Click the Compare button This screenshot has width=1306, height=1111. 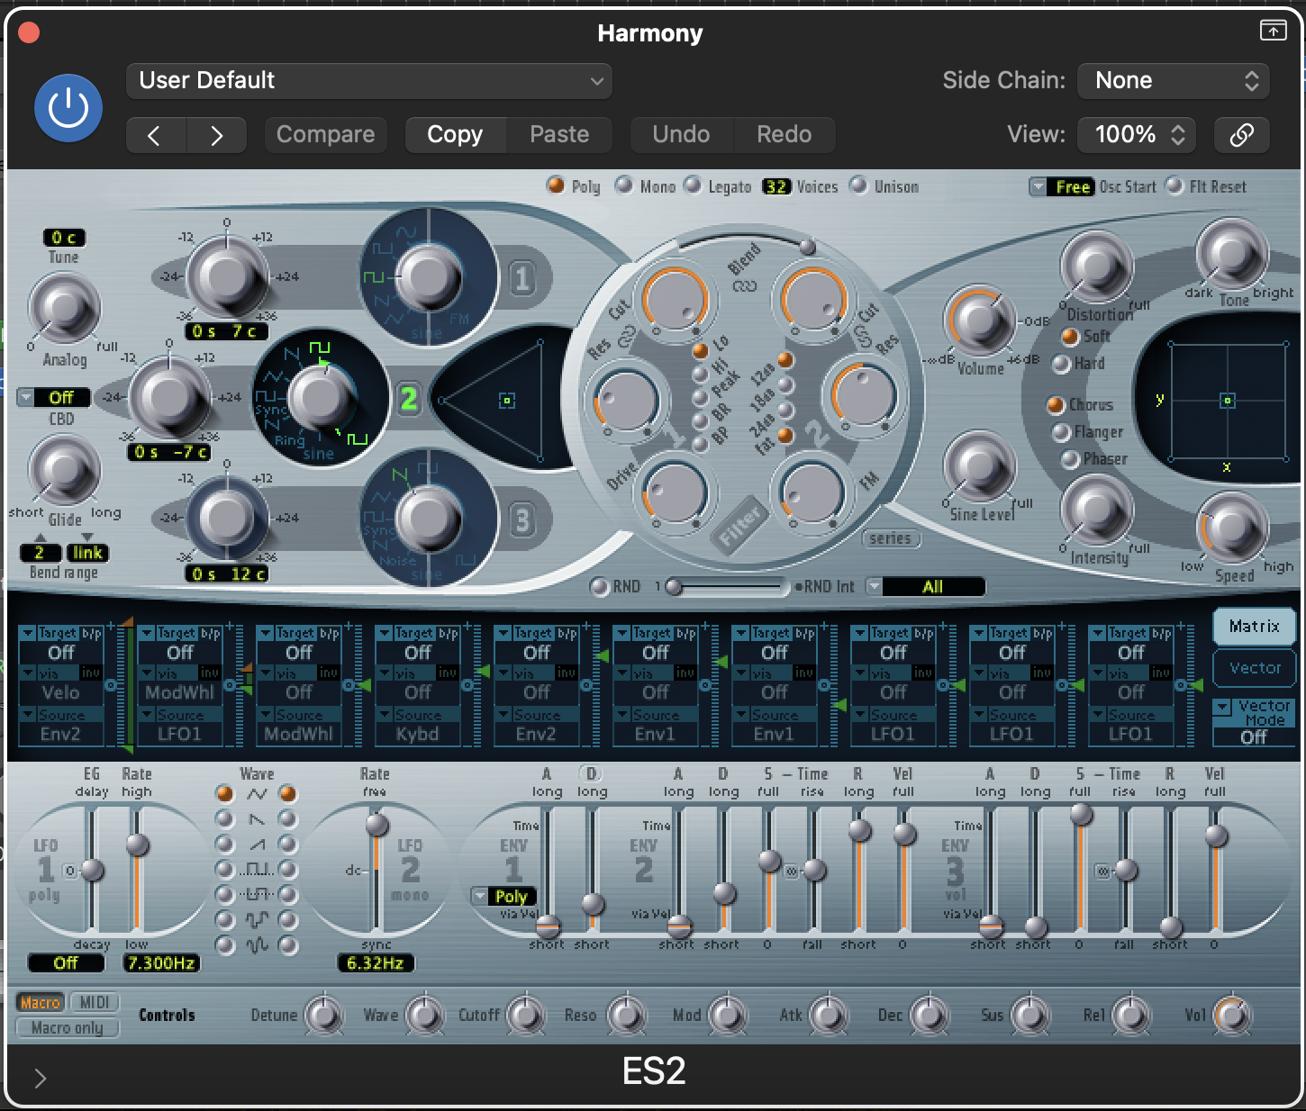(325, 135)
